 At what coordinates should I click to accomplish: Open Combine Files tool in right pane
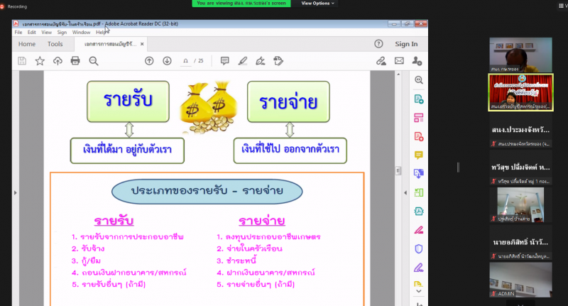point(419,174)
